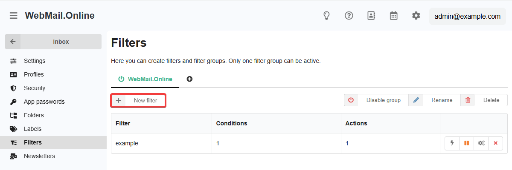Screen dimensions: 512x170
Task: Open the help question mark icon
Action: tap(349, 16)
